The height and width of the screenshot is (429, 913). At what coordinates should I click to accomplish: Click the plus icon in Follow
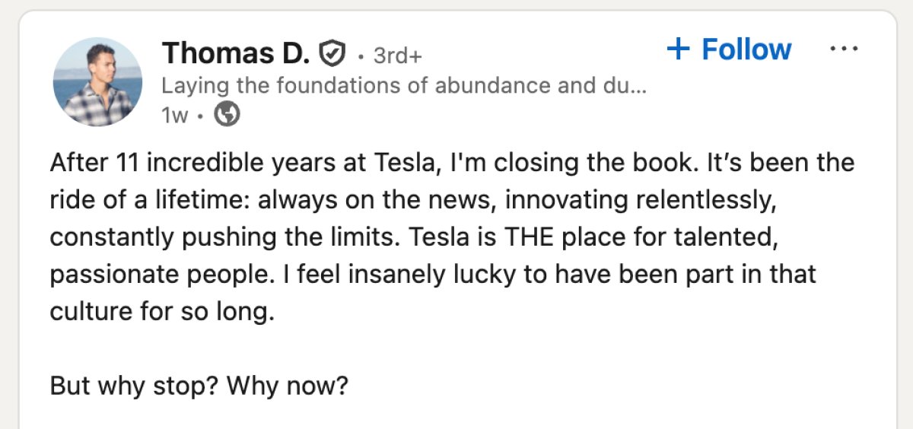pyautogui.click(x=677, y=49)
